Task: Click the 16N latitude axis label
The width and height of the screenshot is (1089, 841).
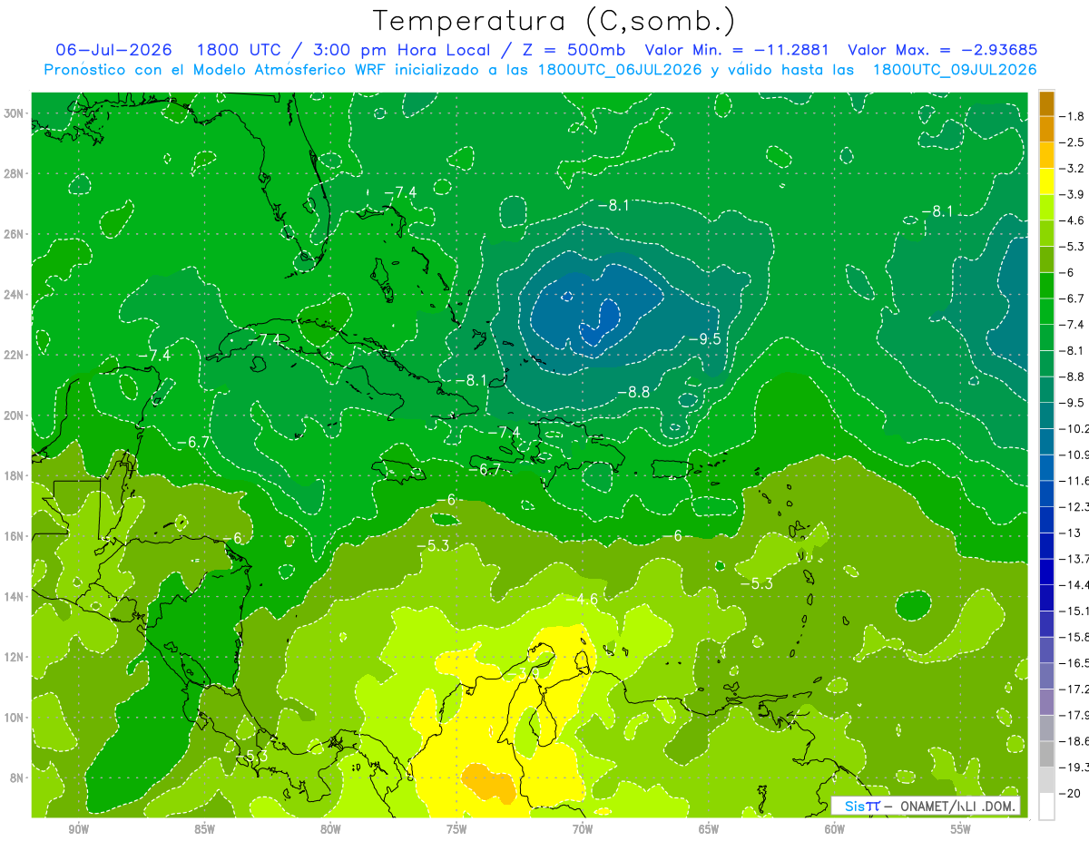Action: (15, 536)
